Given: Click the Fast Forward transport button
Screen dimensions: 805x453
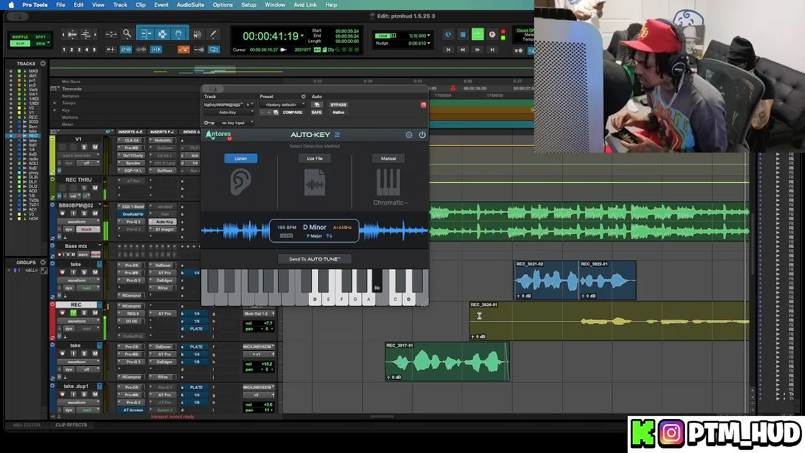Looking at the screenshot, I should 477,50.
